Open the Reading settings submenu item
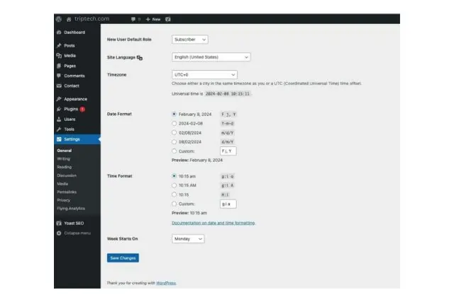The width and height of the screenshot is (454, 302). pyautogui.click(x=65, y=167)
